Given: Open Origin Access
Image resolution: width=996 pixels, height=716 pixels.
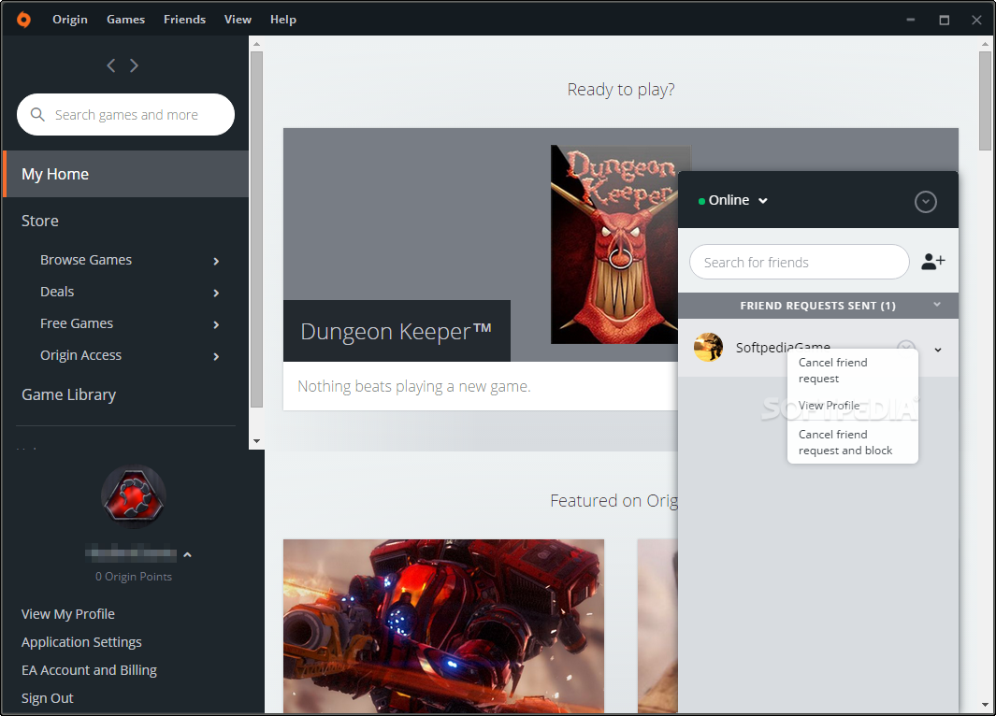Looking at the screenshot, I should [80, 355].
